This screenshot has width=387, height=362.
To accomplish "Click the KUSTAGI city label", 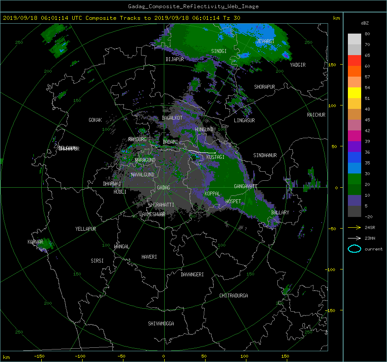I will point(215,157).
